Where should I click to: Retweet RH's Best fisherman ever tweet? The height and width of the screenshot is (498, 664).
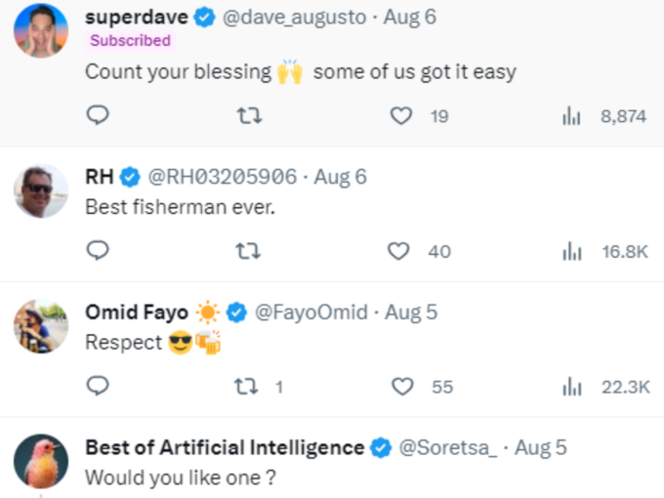click(x=248, y=251)
